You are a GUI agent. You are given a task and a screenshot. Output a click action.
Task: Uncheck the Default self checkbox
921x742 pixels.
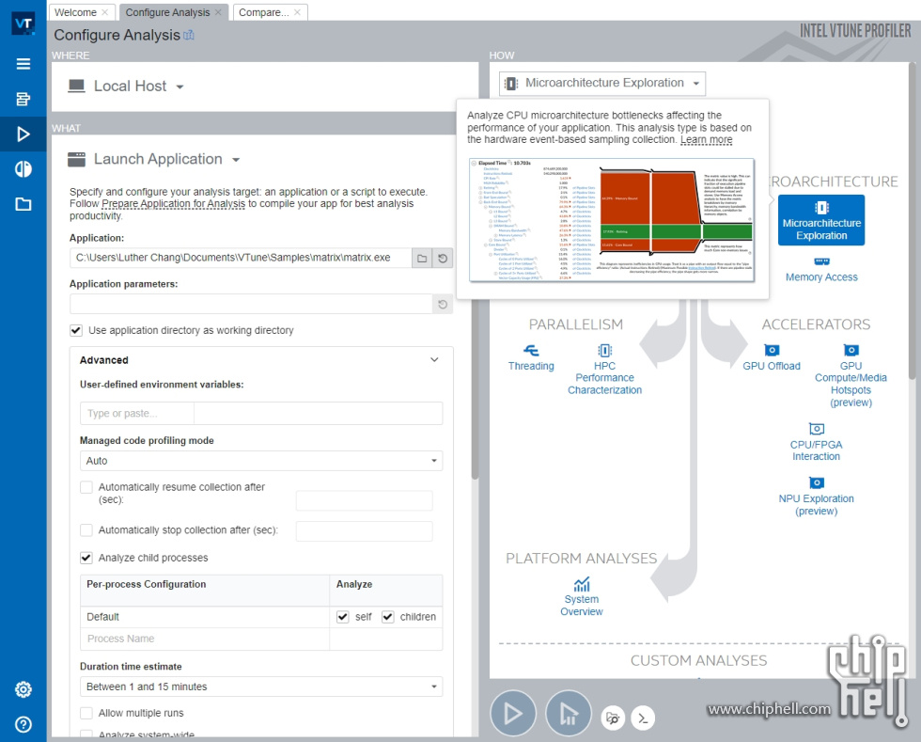[342, 617]
